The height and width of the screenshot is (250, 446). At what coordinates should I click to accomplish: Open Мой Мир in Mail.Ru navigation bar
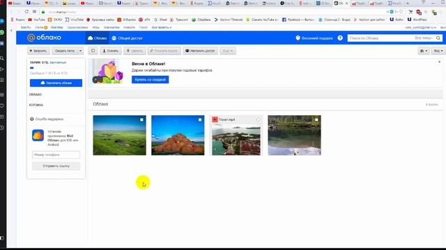coord(56,28)
